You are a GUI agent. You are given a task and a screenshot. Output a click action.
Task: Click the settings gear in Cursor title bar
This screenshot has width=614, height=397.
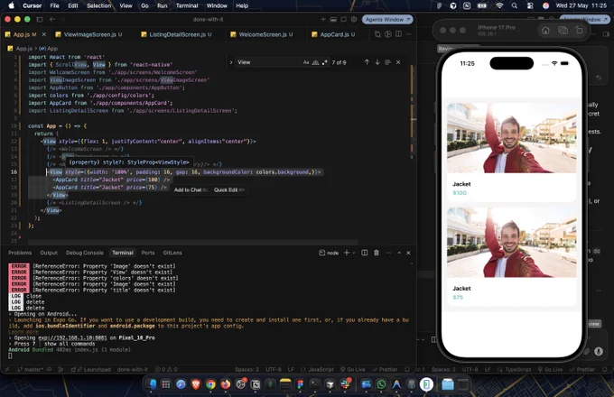click(354, 19)
